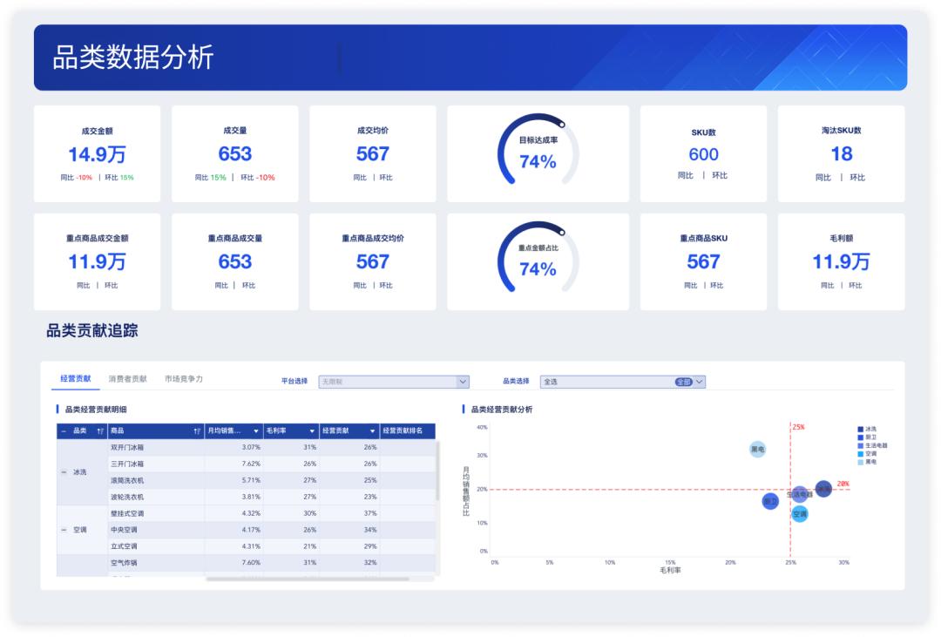Click the 品类贡献追踪 section heading
Screen dimensions: 941x637
[x=92, y=331]
